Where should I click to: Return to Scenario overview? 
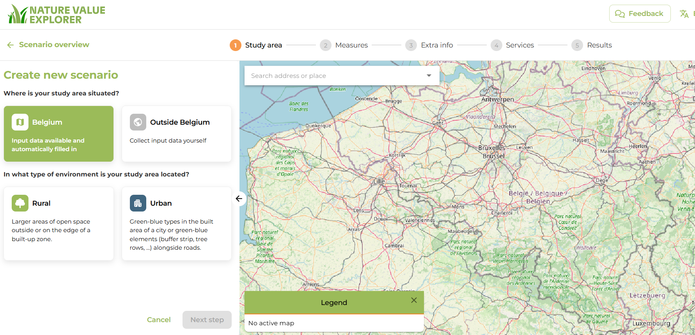click(x=48, y=45)
